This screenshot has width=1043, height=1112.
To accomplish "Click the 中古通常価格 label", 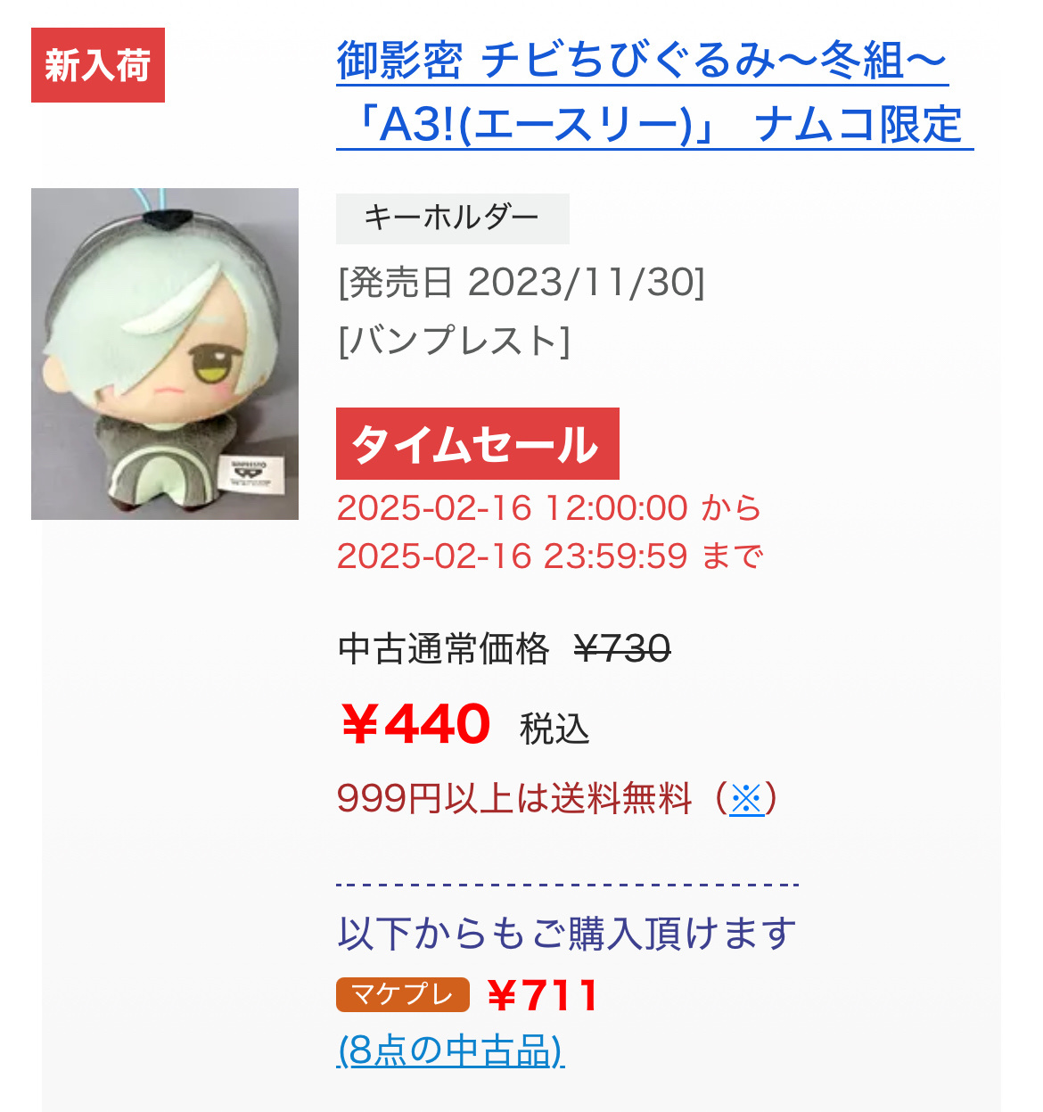I will (444, 648).
